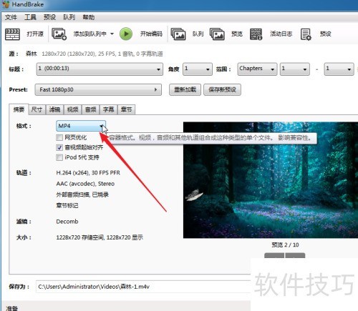
Task: Switch to the 尺寸 dimensions tab
Action: [37, 109]
